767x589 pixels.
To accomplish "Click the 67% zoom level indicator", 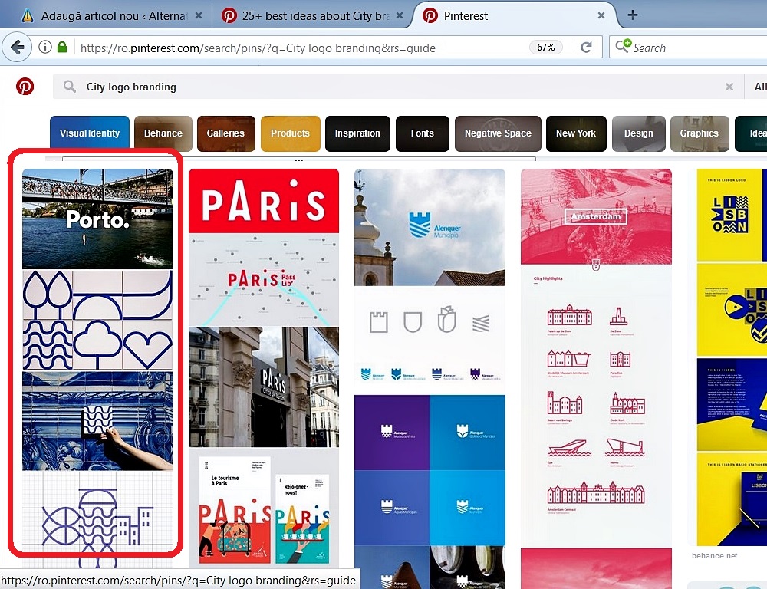I will [545, 48].
